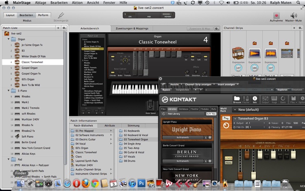This screenshot has width=305, height=191.
Task: Launch Opera from the Dock
Action: [x=76, y=183]
